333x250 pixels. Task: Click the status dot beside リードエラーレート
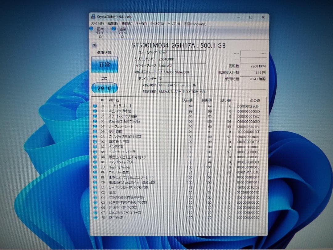(x=95, y=106)
